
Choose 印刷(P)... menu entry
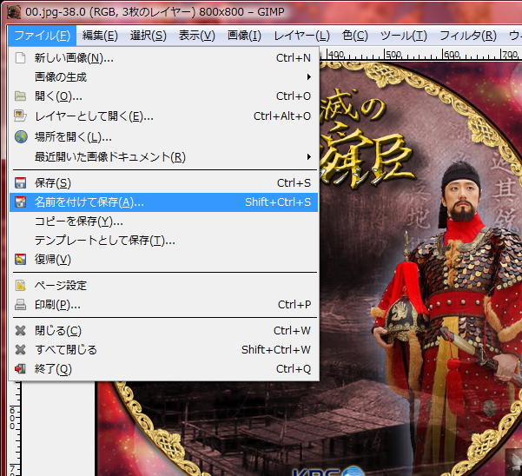point(164,305)
